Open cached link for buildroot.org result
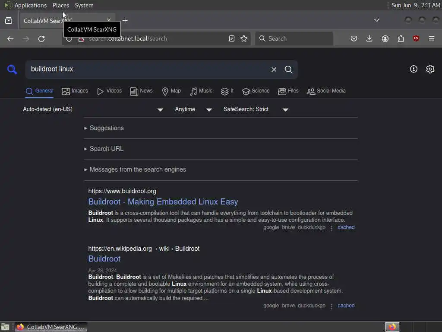The image size is (442, 332). (x=346, y=227)
